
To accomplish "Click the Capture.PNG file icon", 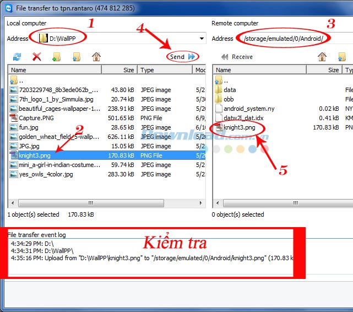I will tap(14, 118).
